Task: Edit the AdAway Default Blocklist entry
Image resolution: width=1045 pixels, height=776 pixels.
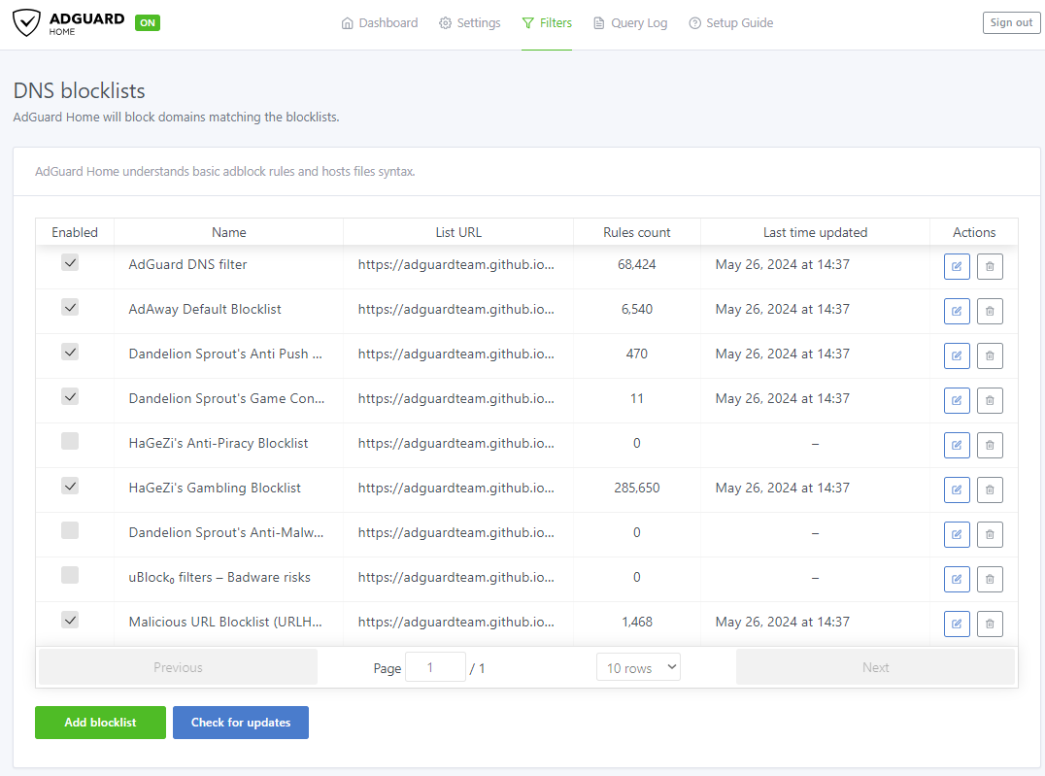Action: [957, 312]
